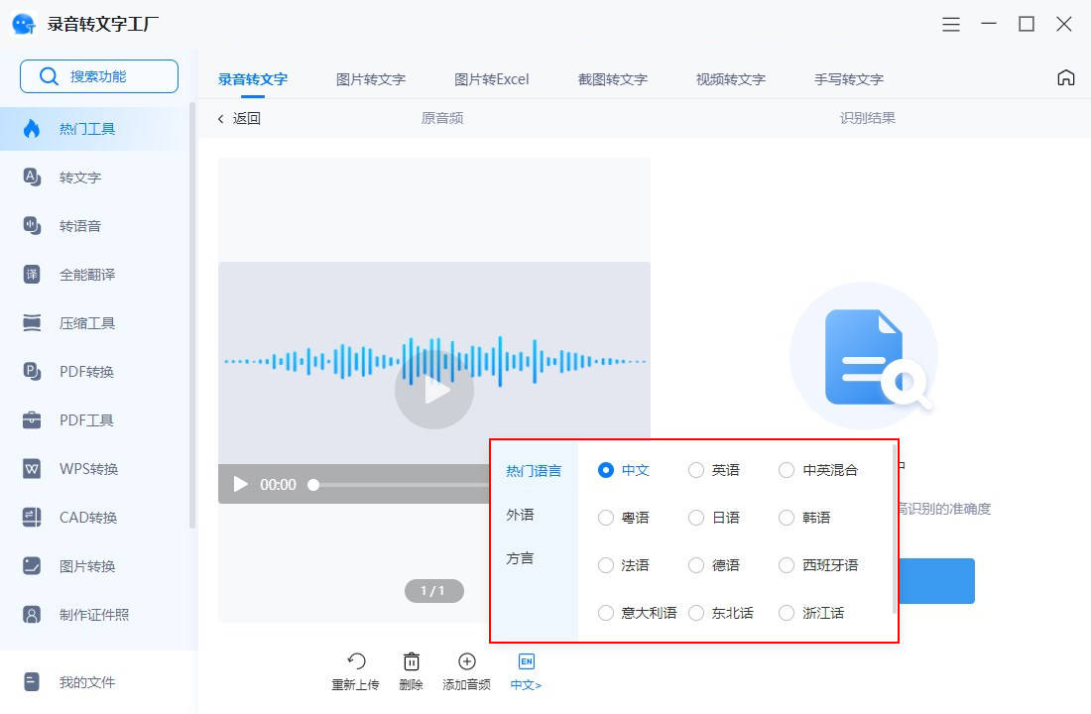This screenshot has width=1091, height=714.
Task: Select the 日语 radio button
Action: (x=696, y=518)
